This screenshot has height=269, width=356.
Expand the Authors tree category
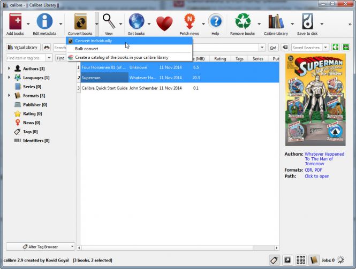tap(9, 68)
